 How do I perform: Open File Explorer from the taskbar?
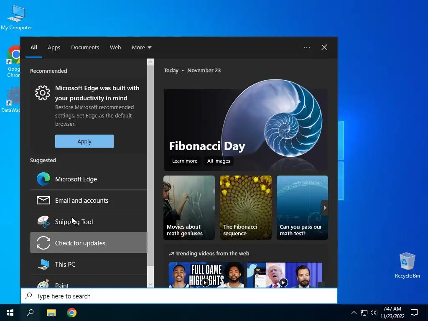[51, 313]
